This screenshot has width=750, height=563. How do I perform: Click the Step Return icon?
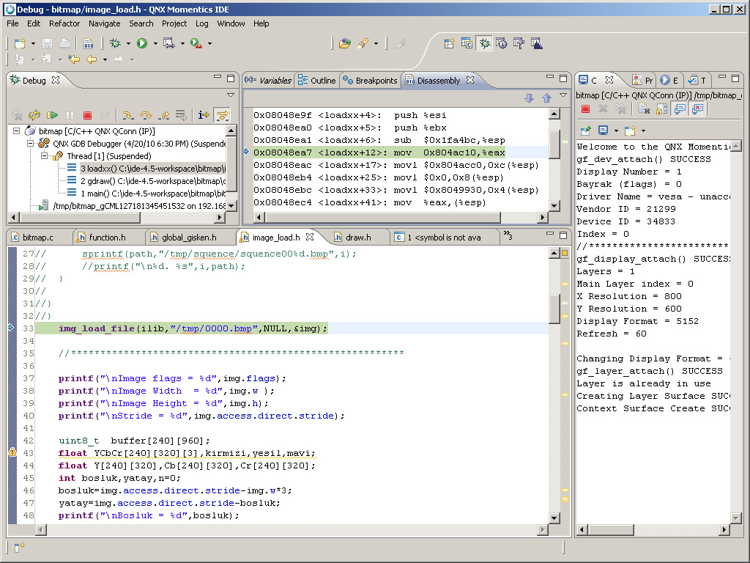pyautogui.click(x=164, y=115)
